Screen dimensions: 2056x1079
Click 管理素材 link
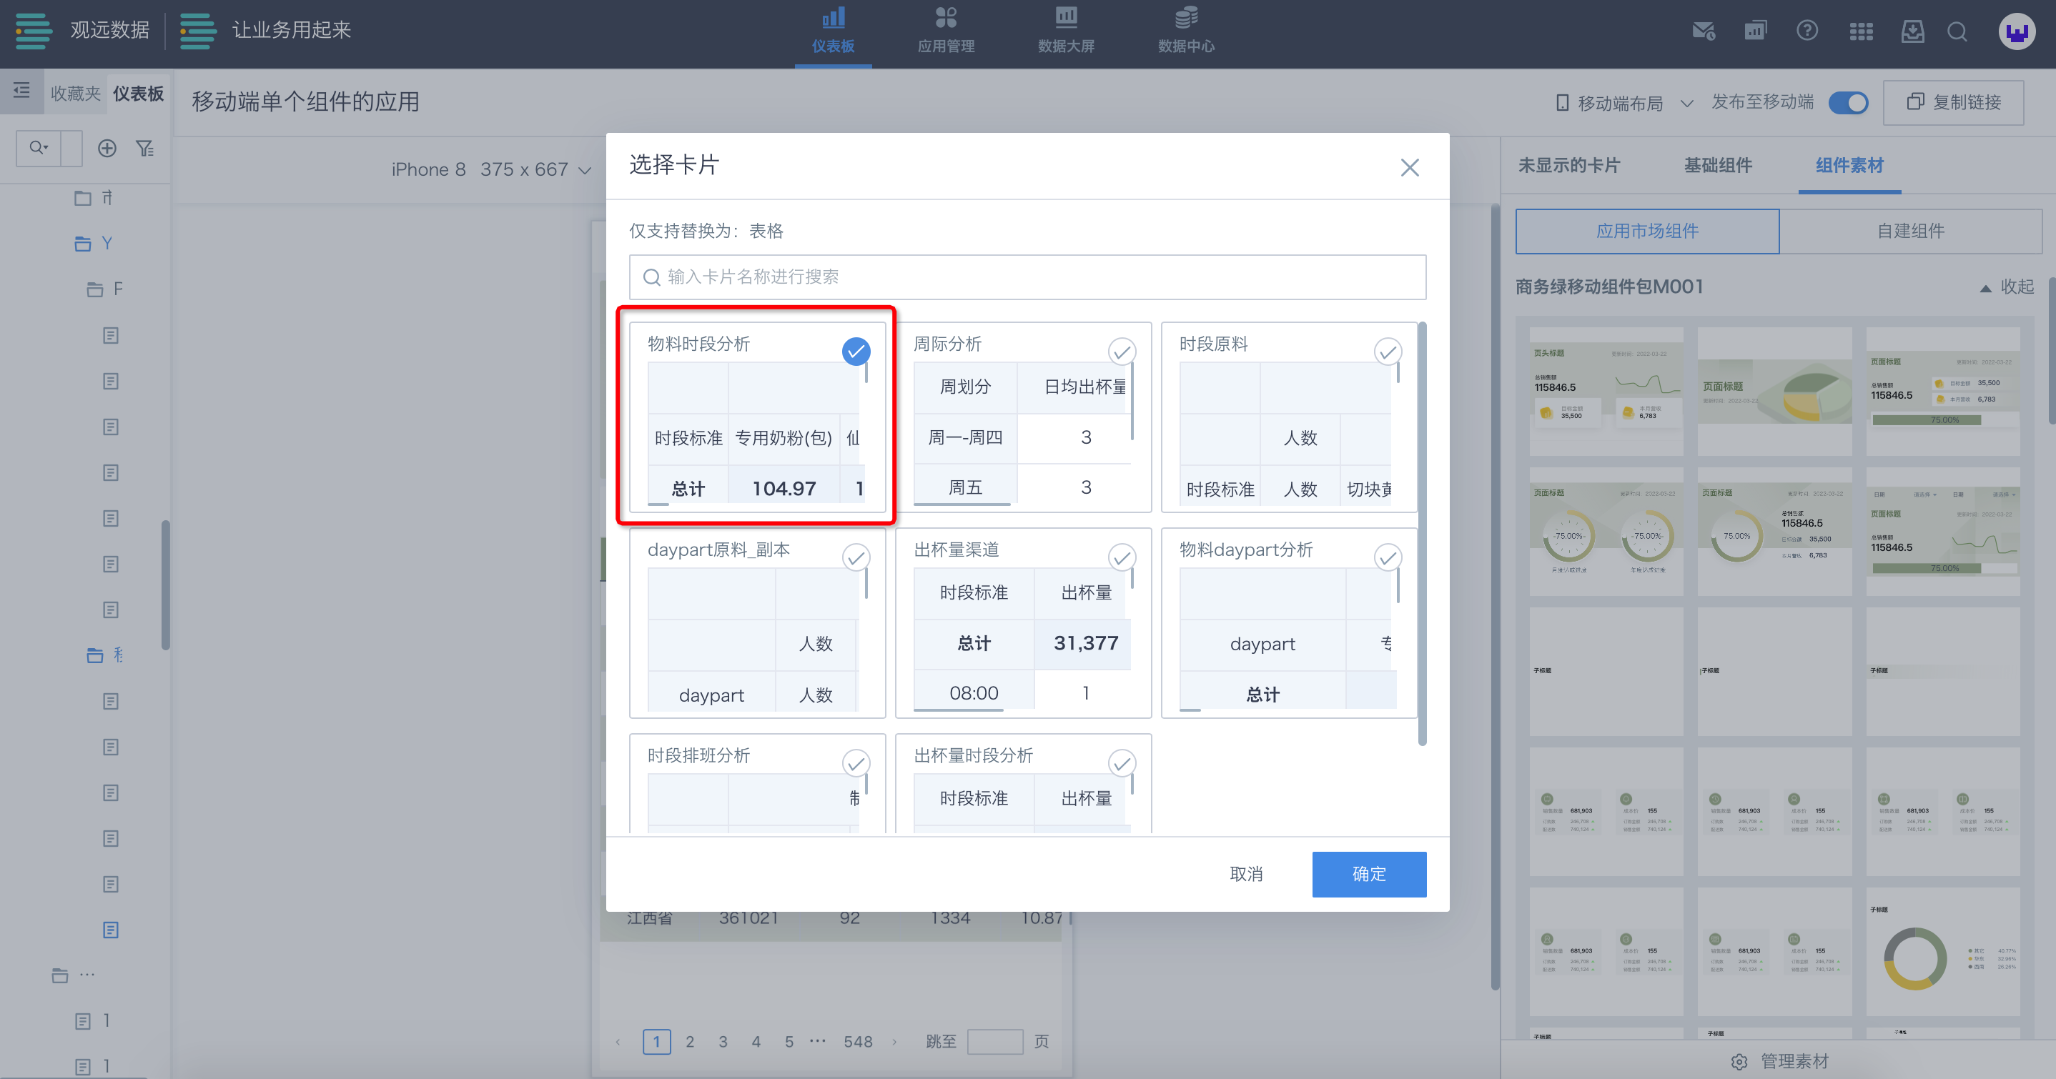(x=1794, y=1061)
